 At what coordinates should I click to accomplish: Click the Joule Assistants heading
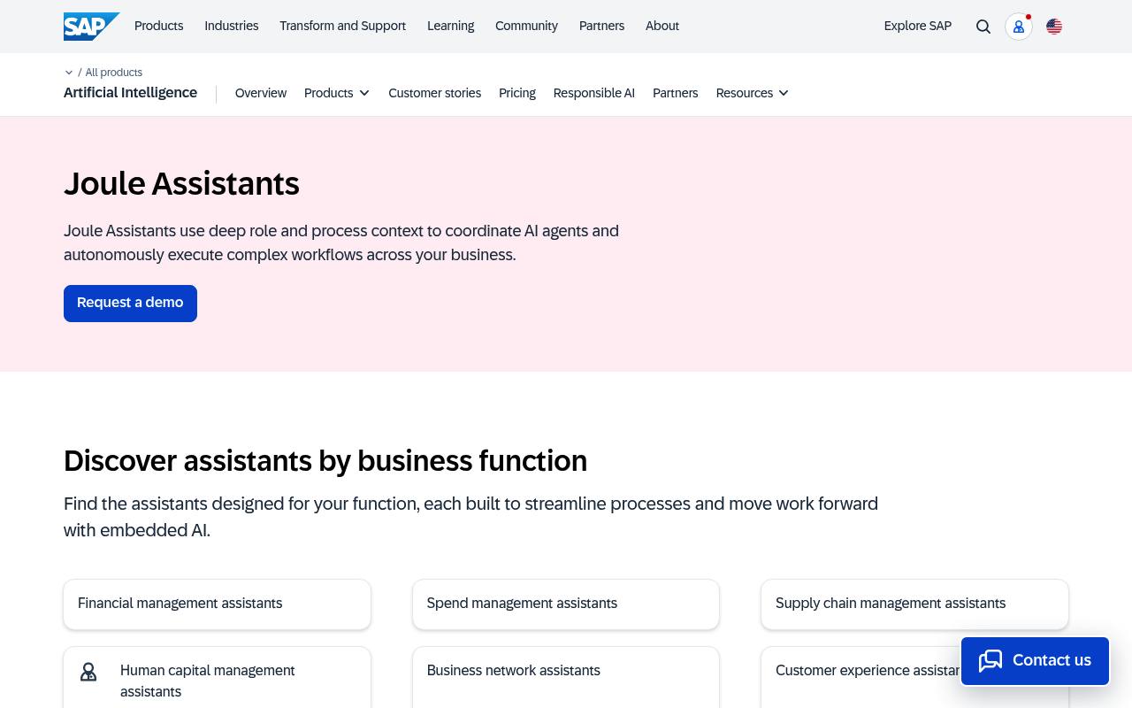click(181, 183)
